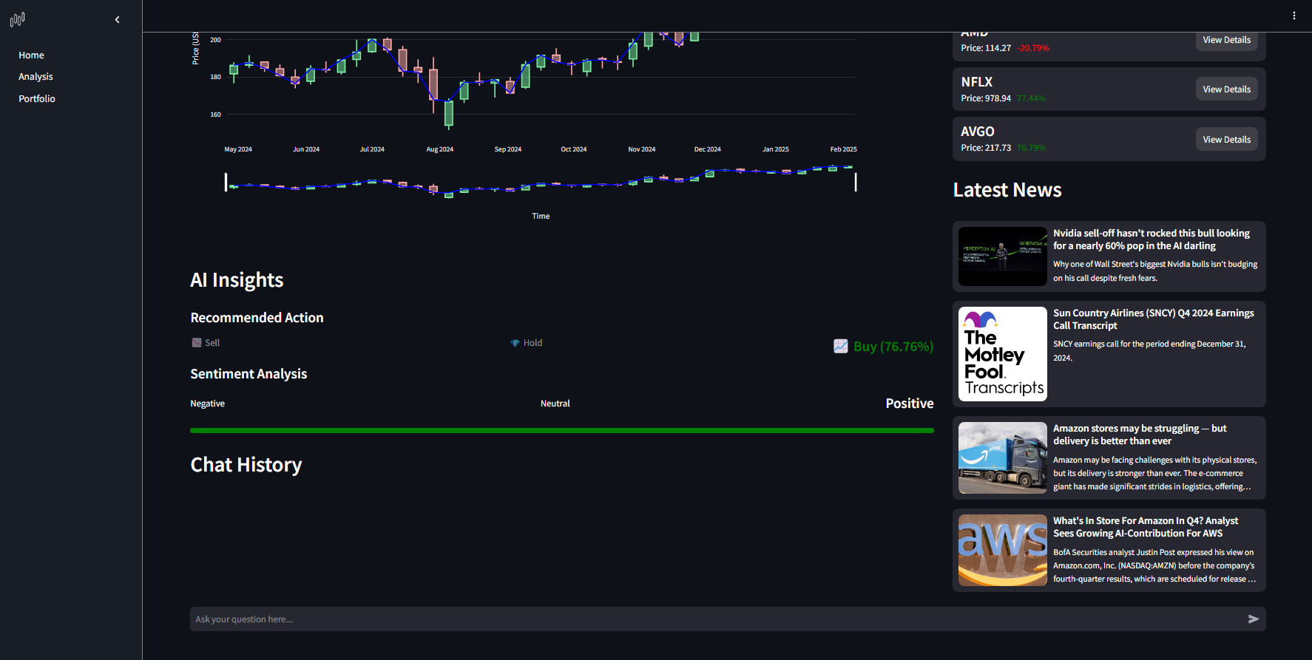This screenshot has height=660, width=1312.
Task: Click the Feb 2025 axis label
Action: click(x=844, y=149)
